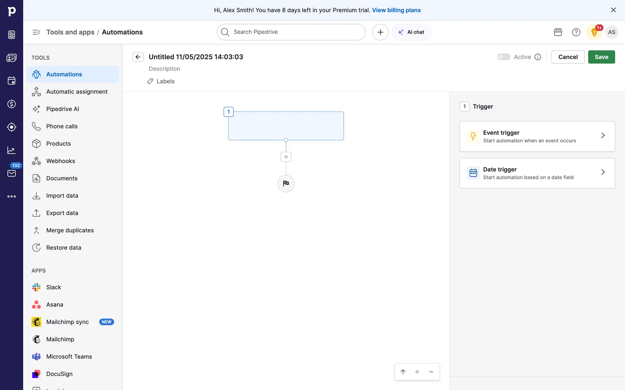
Task: Expand the Event trigger option
Action: (x=537, y=136)
